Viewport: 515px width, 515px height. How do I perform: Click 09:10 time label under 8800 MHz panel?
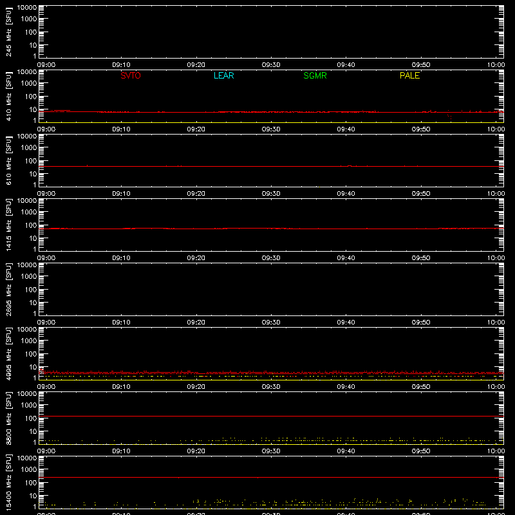pos(121,451)
